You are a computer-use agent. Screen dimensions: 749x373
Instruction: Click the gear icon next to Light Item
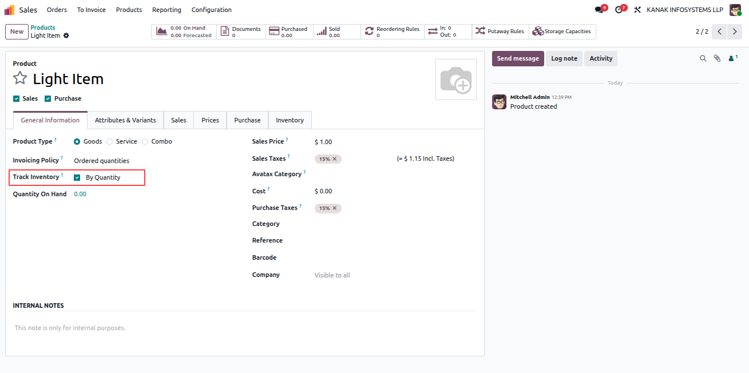point(66,35)
